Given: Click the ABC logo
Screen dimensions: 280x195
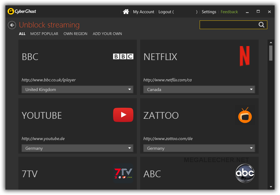Looking at the screenshot, I should (x=245, y=173).
